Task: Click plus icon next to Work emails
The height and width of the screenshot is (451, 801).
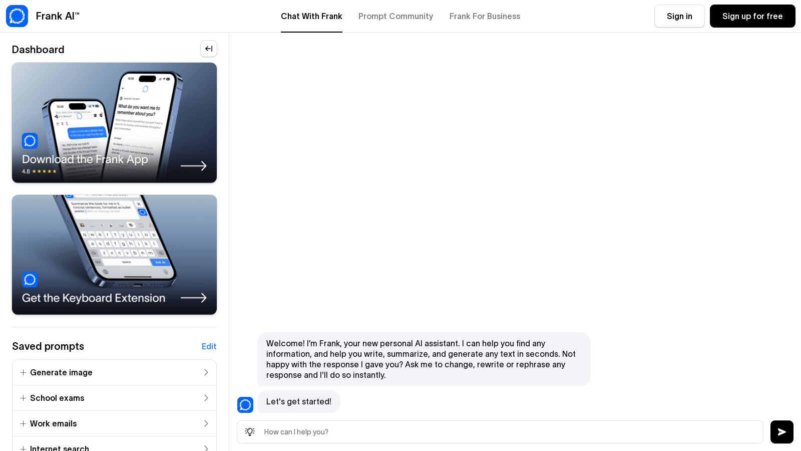Action: point(23,423)
